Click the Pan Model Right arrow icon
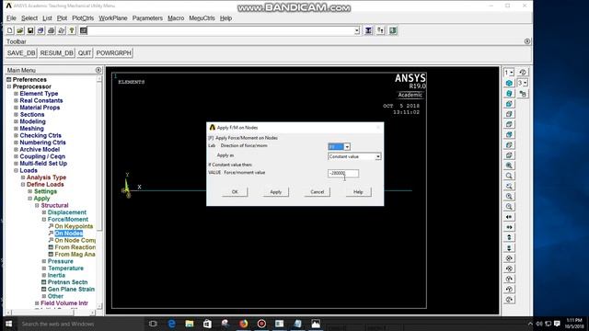Viewport: 589px width, 331px height. [509, 227]
